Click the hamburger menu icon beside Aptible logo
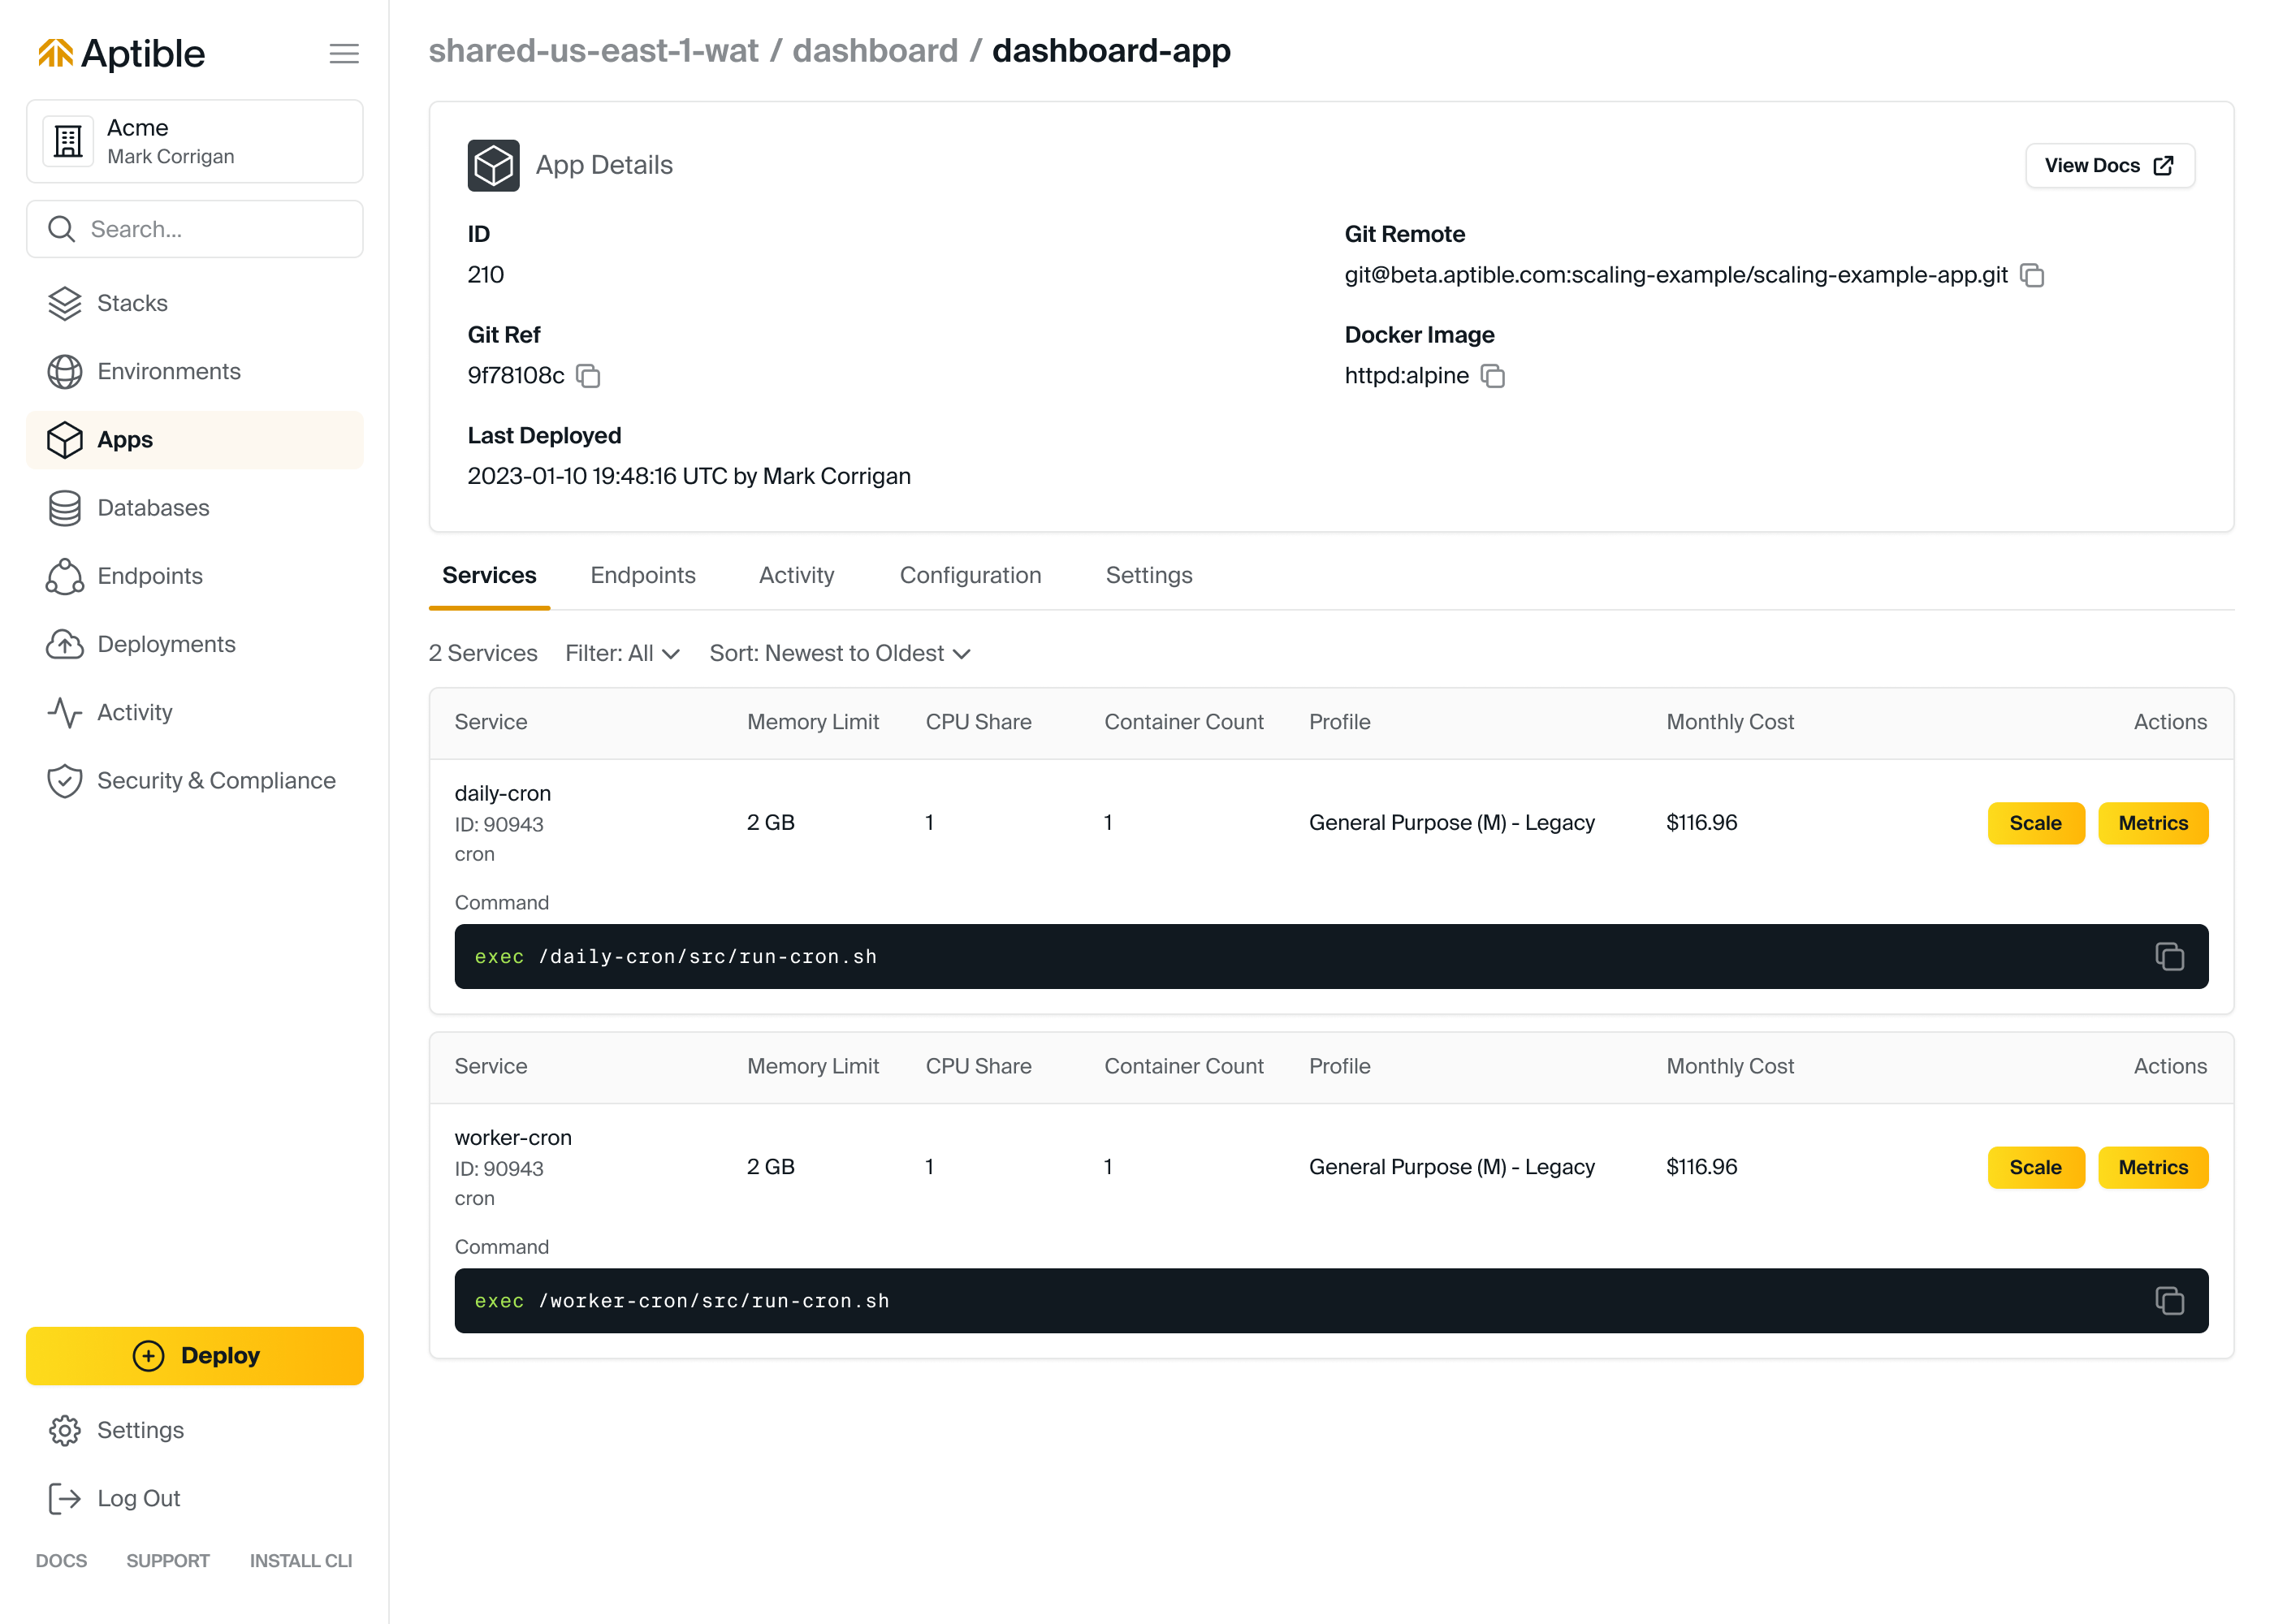The width and height of the screenshot is (2274, 1624). 344,54
